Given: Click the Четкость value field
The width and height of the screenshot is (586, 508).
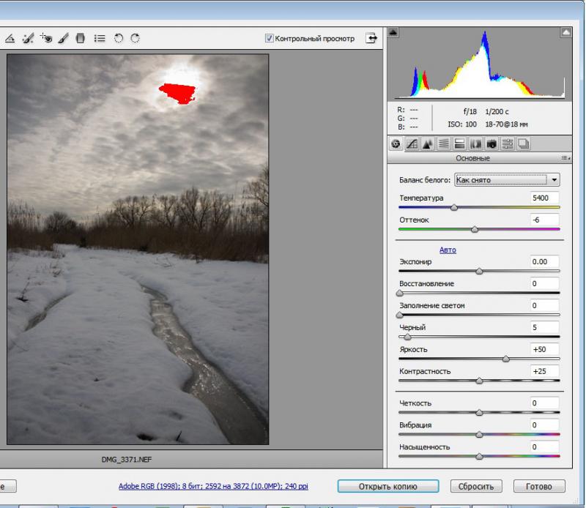Looking at the screenshot, I should [544, 403].
